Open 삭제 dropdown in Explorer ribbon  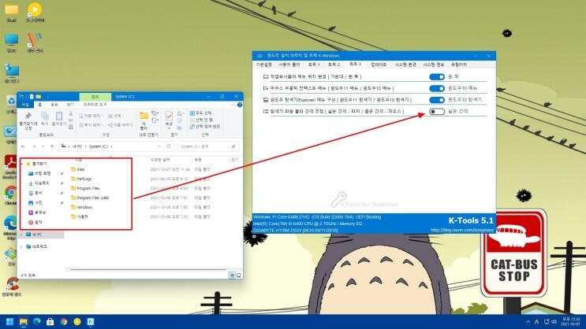[116, 116]
